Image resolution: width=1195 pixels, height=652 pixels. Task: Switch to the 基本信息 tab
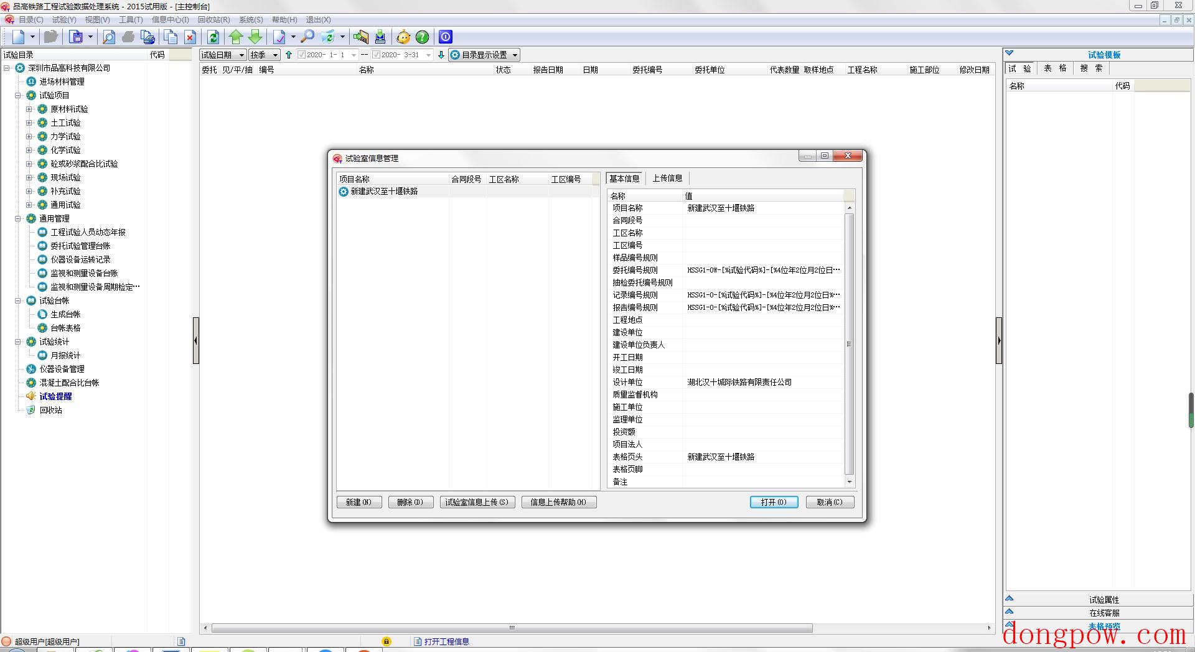tap(625, 179)
